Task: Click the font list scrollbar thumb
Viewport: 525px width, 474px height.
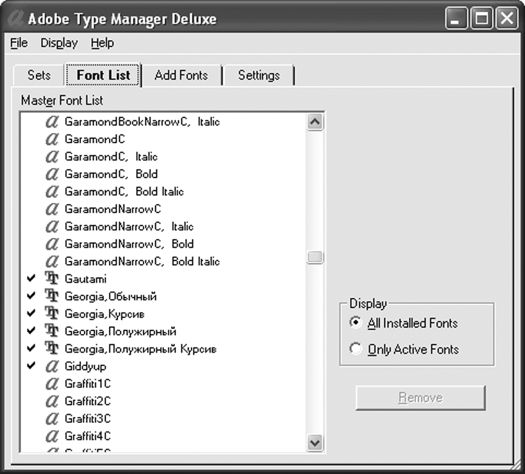Action: (x=315, y=257)
